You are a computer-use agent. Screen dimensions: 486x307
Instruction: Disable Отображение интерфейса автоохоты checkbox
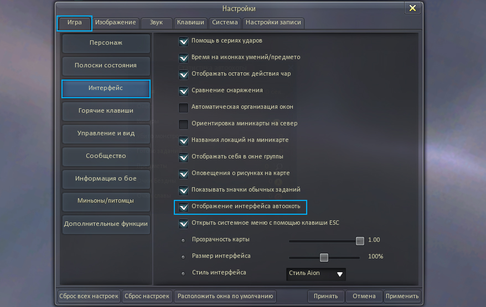tap(184, 207)
